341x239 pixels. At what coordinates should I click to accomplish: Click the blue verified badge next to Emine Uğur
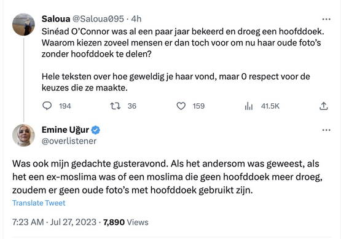pos(95,130)
